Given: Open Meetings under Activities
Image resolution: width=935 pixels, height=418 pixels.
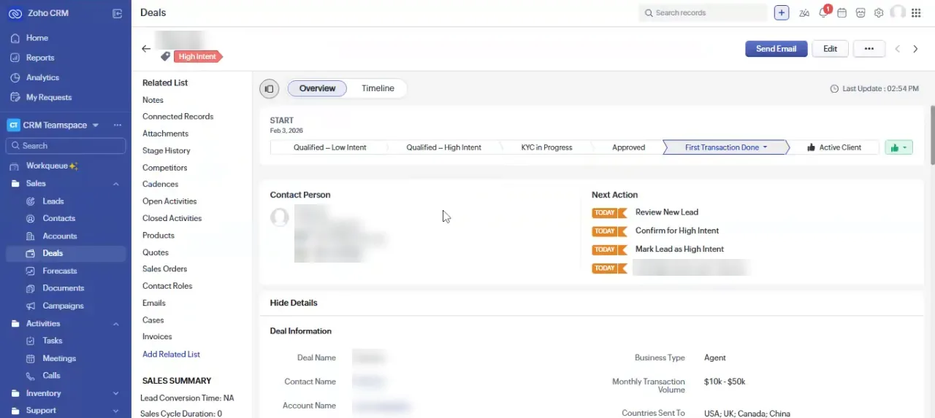Looking at the screenshot, I should [58, 358].
